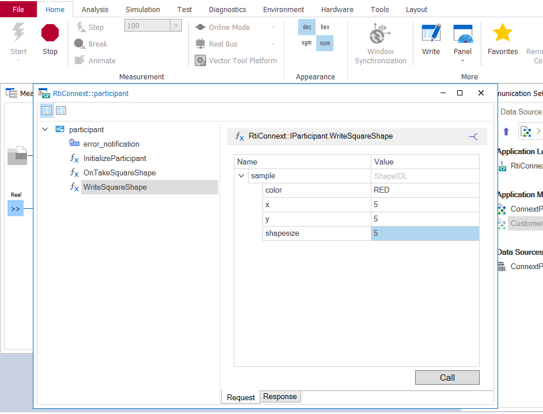543x414 pixels.
Task: Open the Diagnostics ribbon tab
Action: point(227,9)
